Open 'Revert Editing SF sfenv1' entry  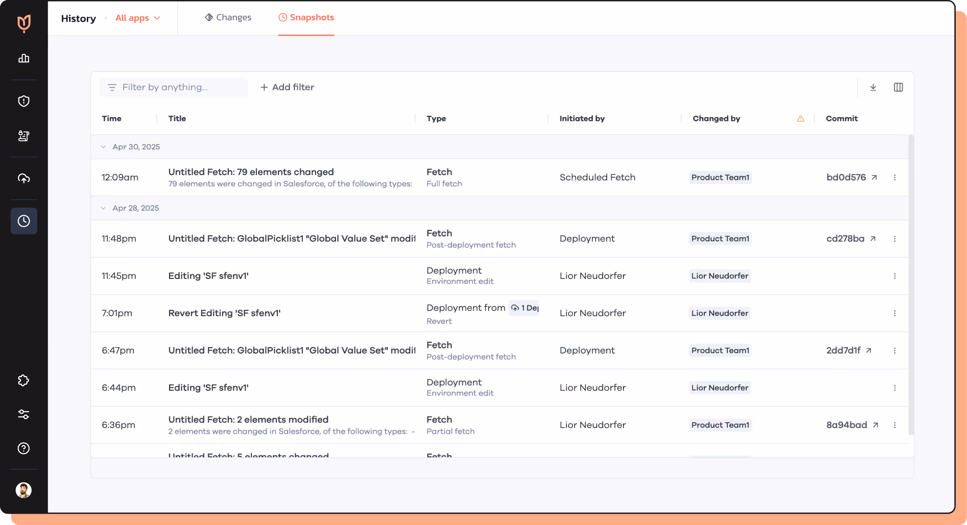click(x=224, y=313)
